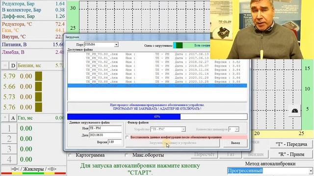The image size is (314, 176).
Task: Click the Газа, °C label
Action: tap(10, 30)
